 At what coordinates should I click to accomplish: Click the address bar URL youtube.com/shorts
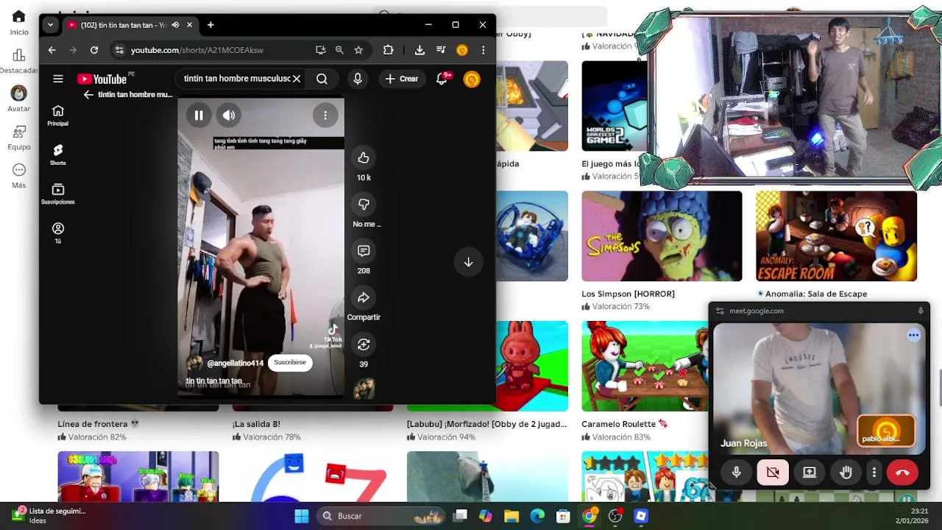point(197,50)
